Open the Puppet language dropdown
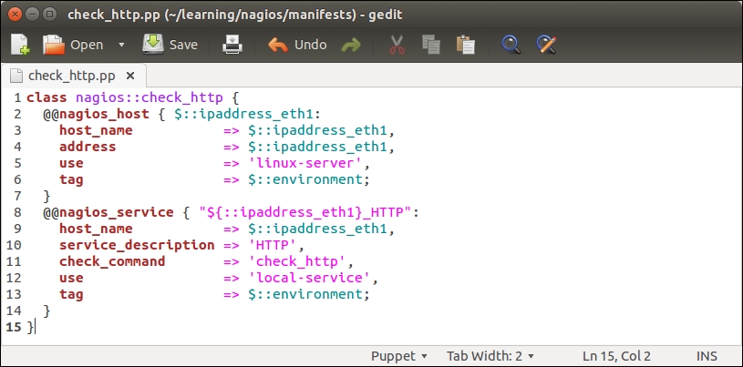This screenshot has height=367, width=743. coord(398,355)
